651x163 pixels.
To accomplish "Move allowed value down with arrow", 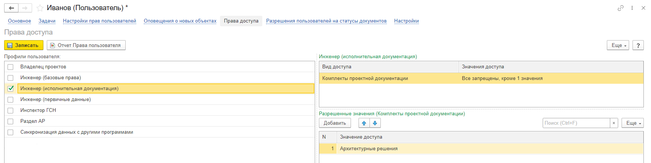I will coord(375,123).
